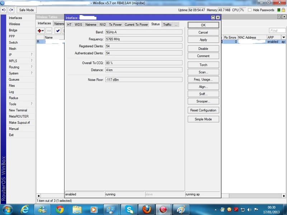Open the column selector dropdown arrow in table header
Screen dimensions: 287x215
[283, 37]
